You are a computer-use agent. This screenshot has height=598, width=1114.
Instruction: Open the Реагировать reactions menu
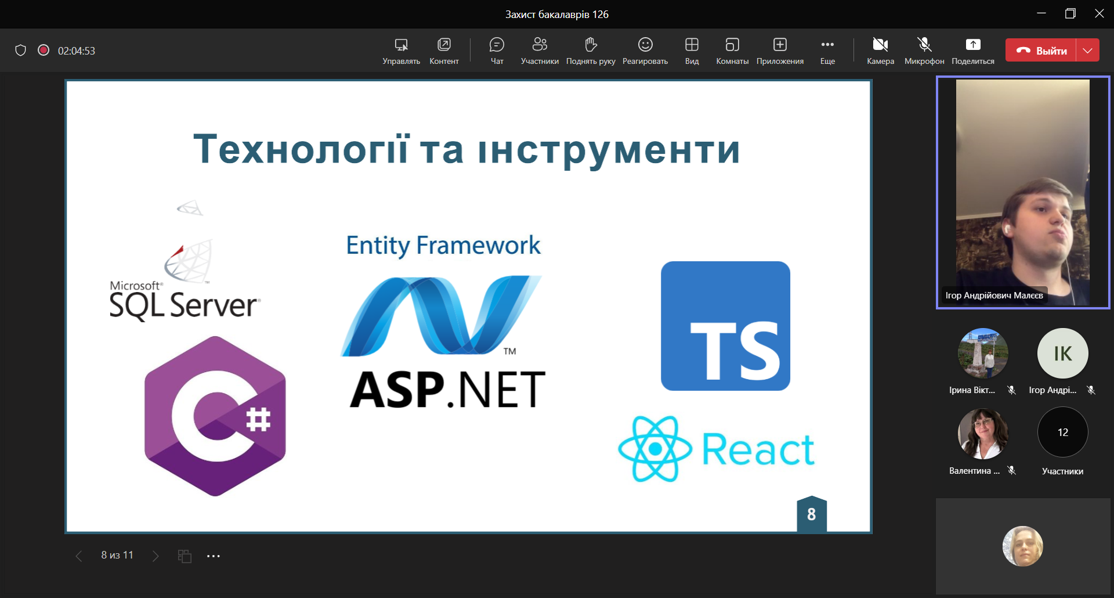pos(645,51)
